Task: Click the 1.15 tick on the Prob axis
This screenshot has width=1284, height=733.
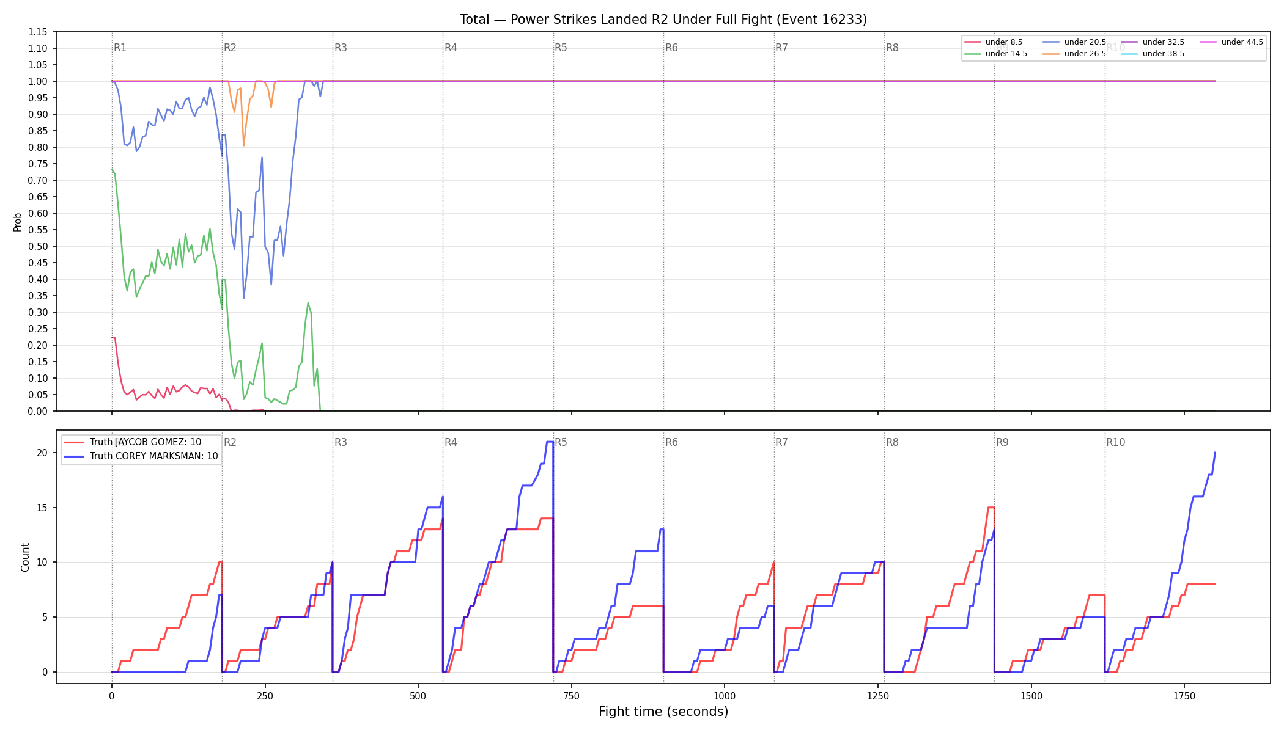Action: pos(38,32)
